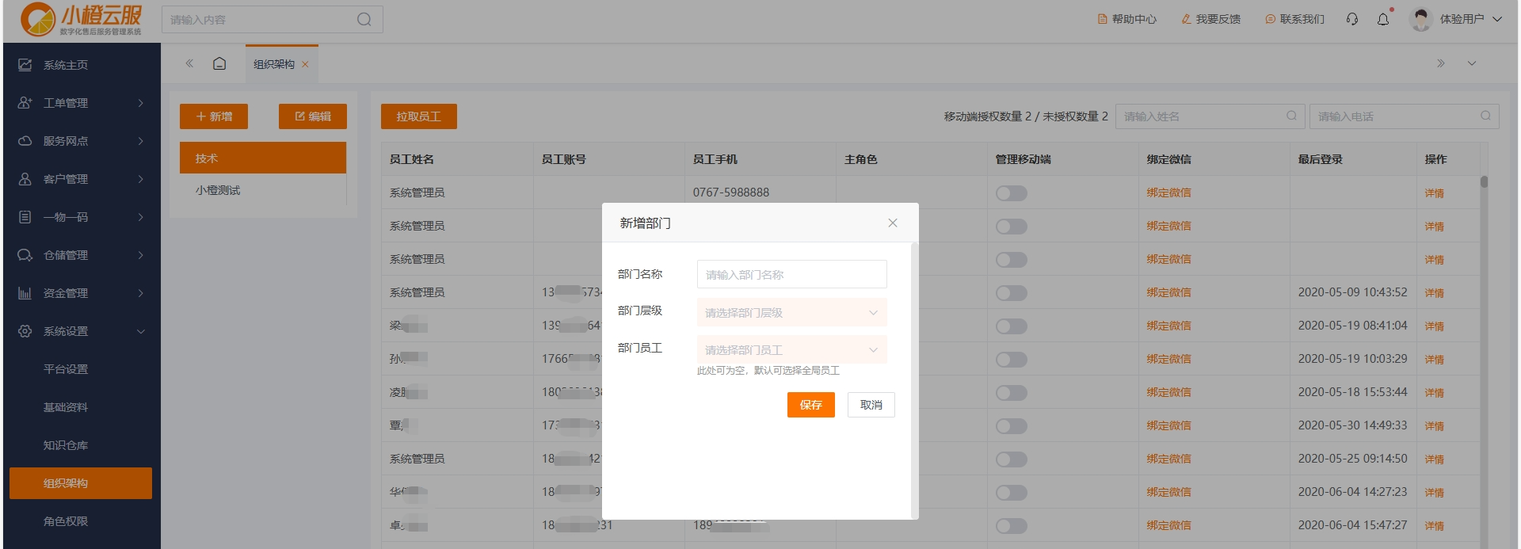Close the 新增部门 dialog with X icon
1521x549 pixels.
click(893, 223)
